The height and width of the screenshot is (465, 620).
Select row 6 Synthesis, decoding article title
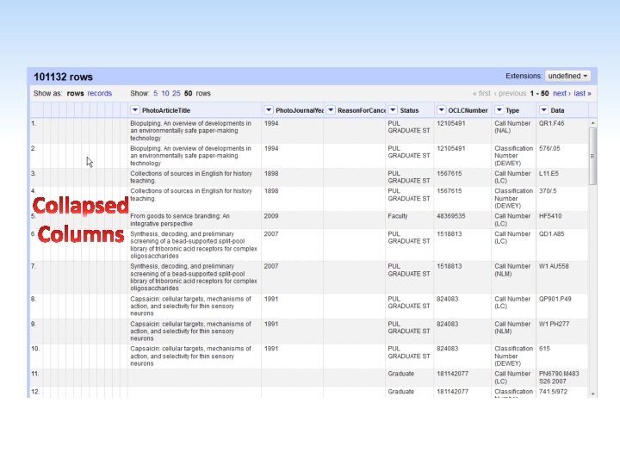(194, 245)
